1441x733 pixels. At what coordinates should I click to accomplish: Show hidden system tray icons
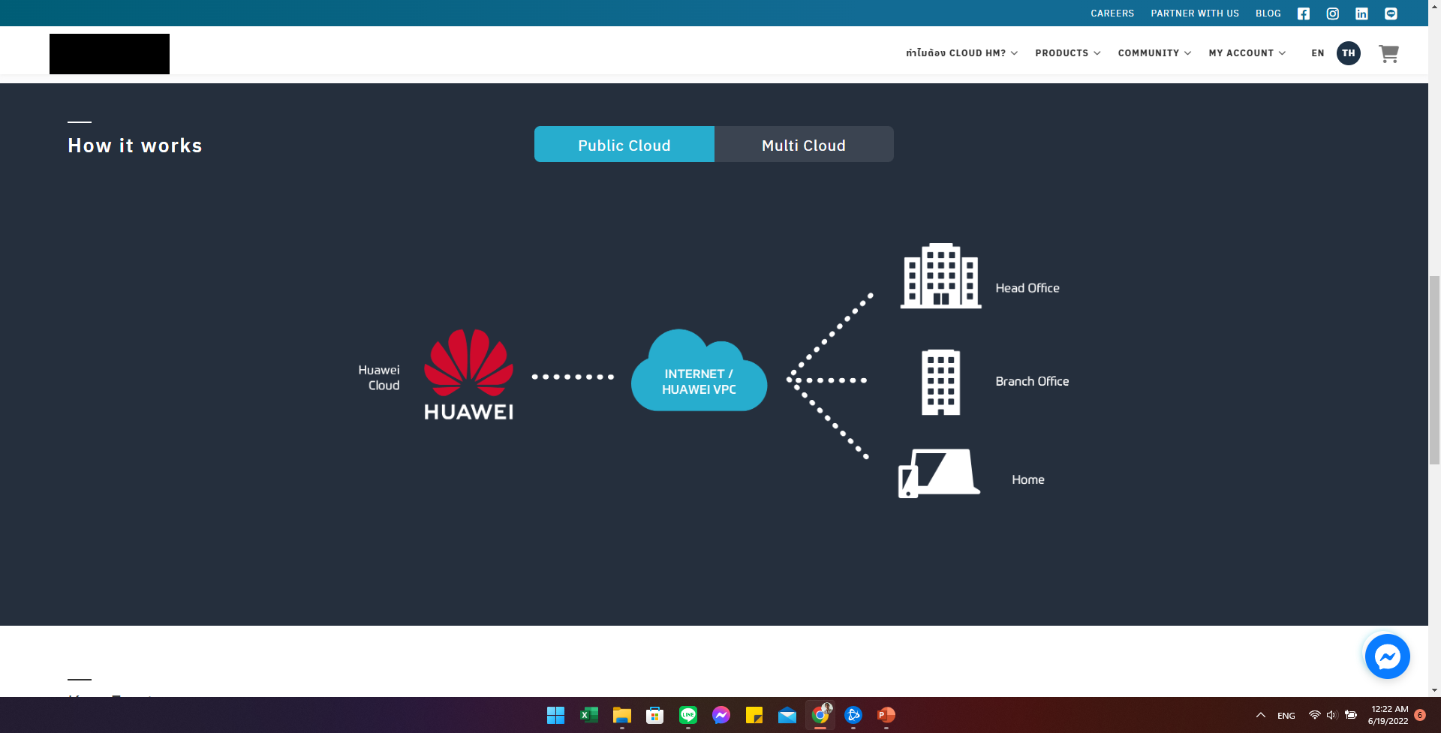[x=1261, y=715]
